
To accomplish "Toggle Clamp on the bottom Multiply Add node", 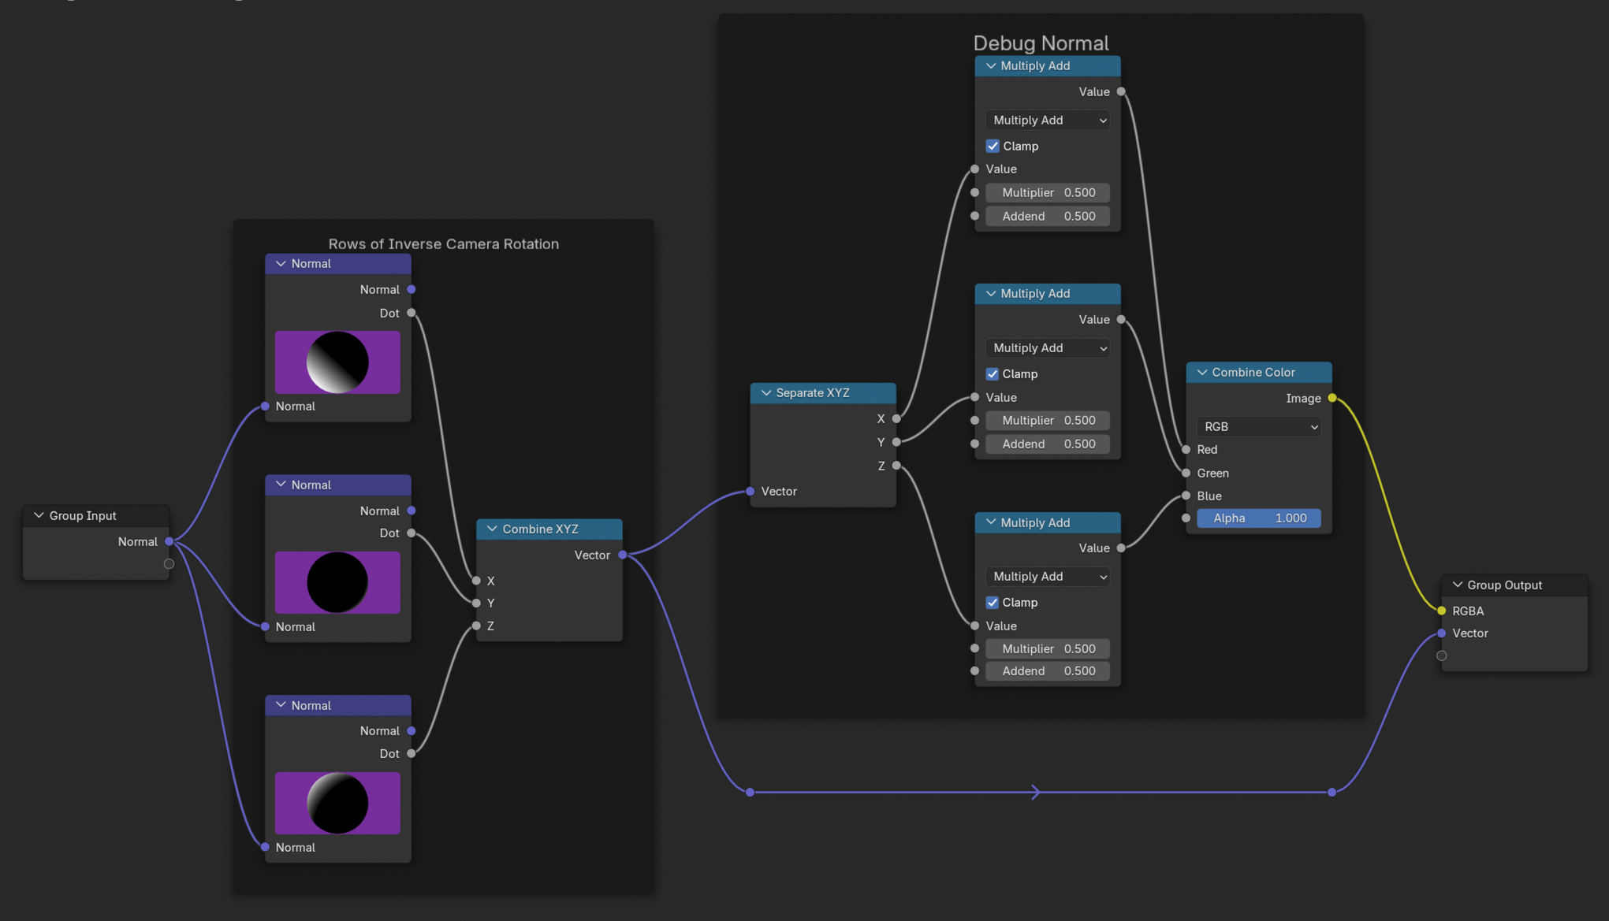I will [x=993, y=602].
